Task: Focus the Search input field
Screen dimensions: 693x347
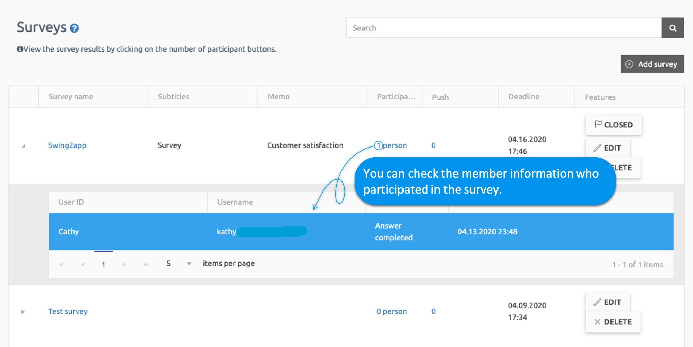Action: pos(504,28)
